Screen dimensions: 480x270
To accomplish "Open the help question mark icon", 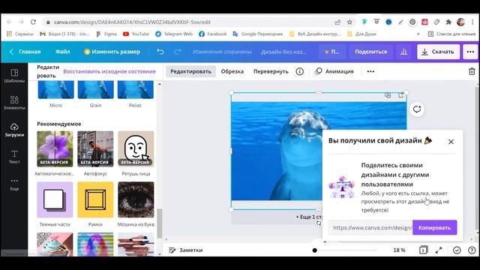I will 472,250.
